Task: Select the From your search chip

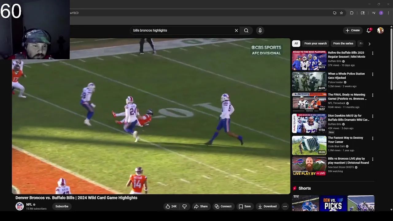Action: point(315,44)
